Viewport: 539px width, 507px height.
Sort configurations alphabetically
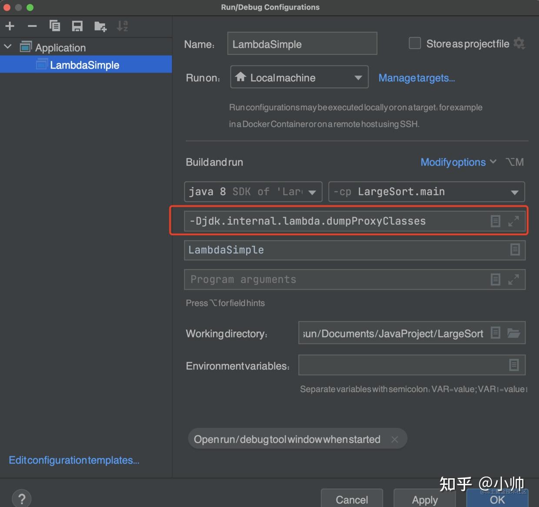pyautogui.click(x=122, y=26)
